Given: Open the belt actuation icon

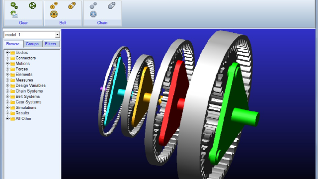Looking at the screenshot, I should pos(54,14).
